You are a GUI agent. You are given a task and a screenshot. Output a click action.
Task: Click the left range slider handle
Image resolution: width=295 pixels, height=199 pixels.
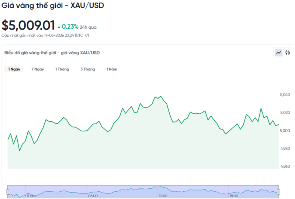[x=7, y=192]
